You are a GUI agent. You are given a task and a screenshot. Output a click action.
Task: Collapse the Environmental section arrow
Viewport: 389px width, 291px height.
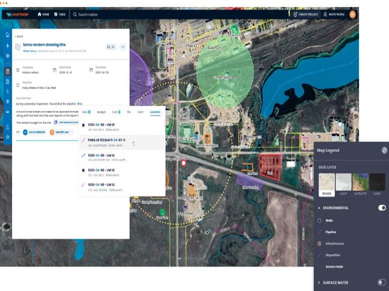click(319, 208)
